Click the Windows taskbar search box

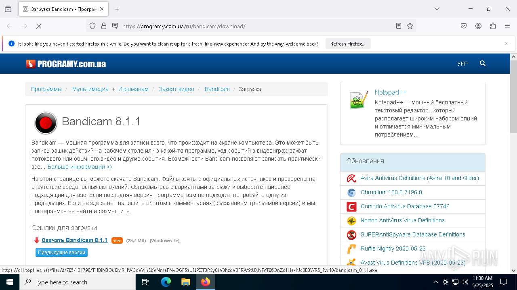pyautogui.click(x=78, y=282)
